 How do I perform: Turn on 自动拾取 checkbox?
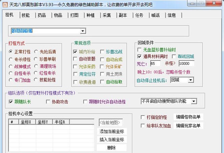102,82
